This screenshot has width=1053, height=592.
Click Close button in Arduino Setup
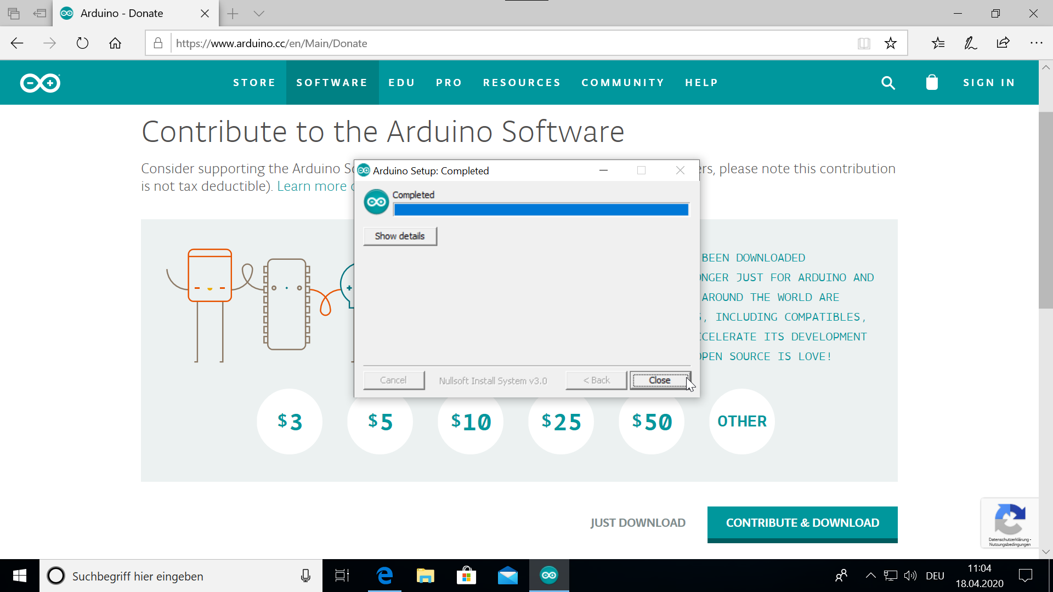[x=660, y=380]
